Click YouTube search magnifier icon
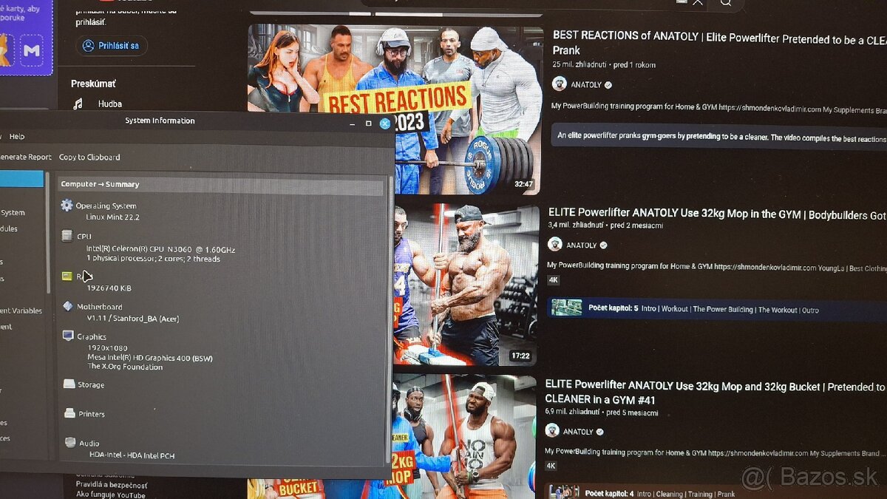The height and width of the screenshot is (499, 887). coord(726,3)
